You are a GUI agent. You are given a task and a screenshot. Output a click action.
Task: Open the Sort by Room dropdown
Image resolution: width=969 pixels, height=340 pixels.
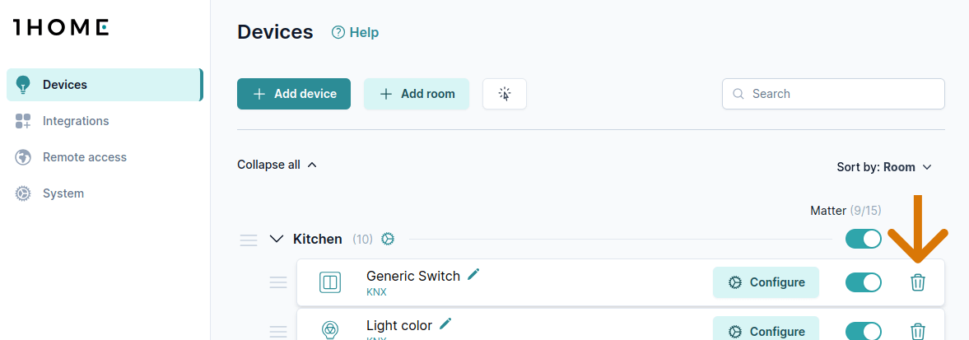click(884, 167)
